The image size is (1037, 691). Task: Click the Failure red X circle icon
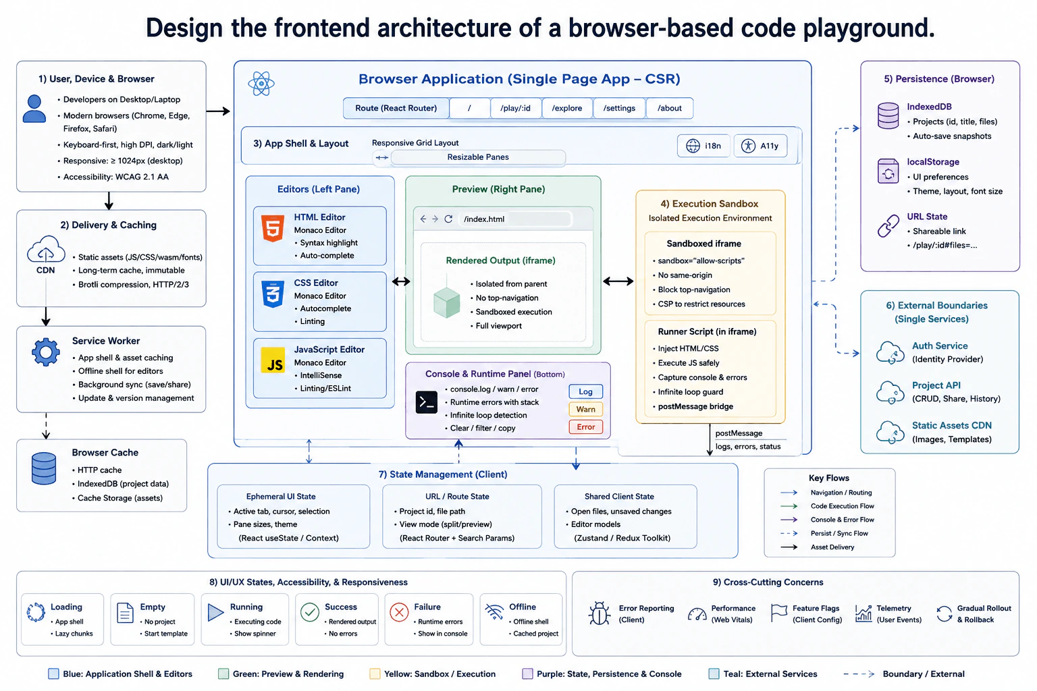tap(399, 612)
